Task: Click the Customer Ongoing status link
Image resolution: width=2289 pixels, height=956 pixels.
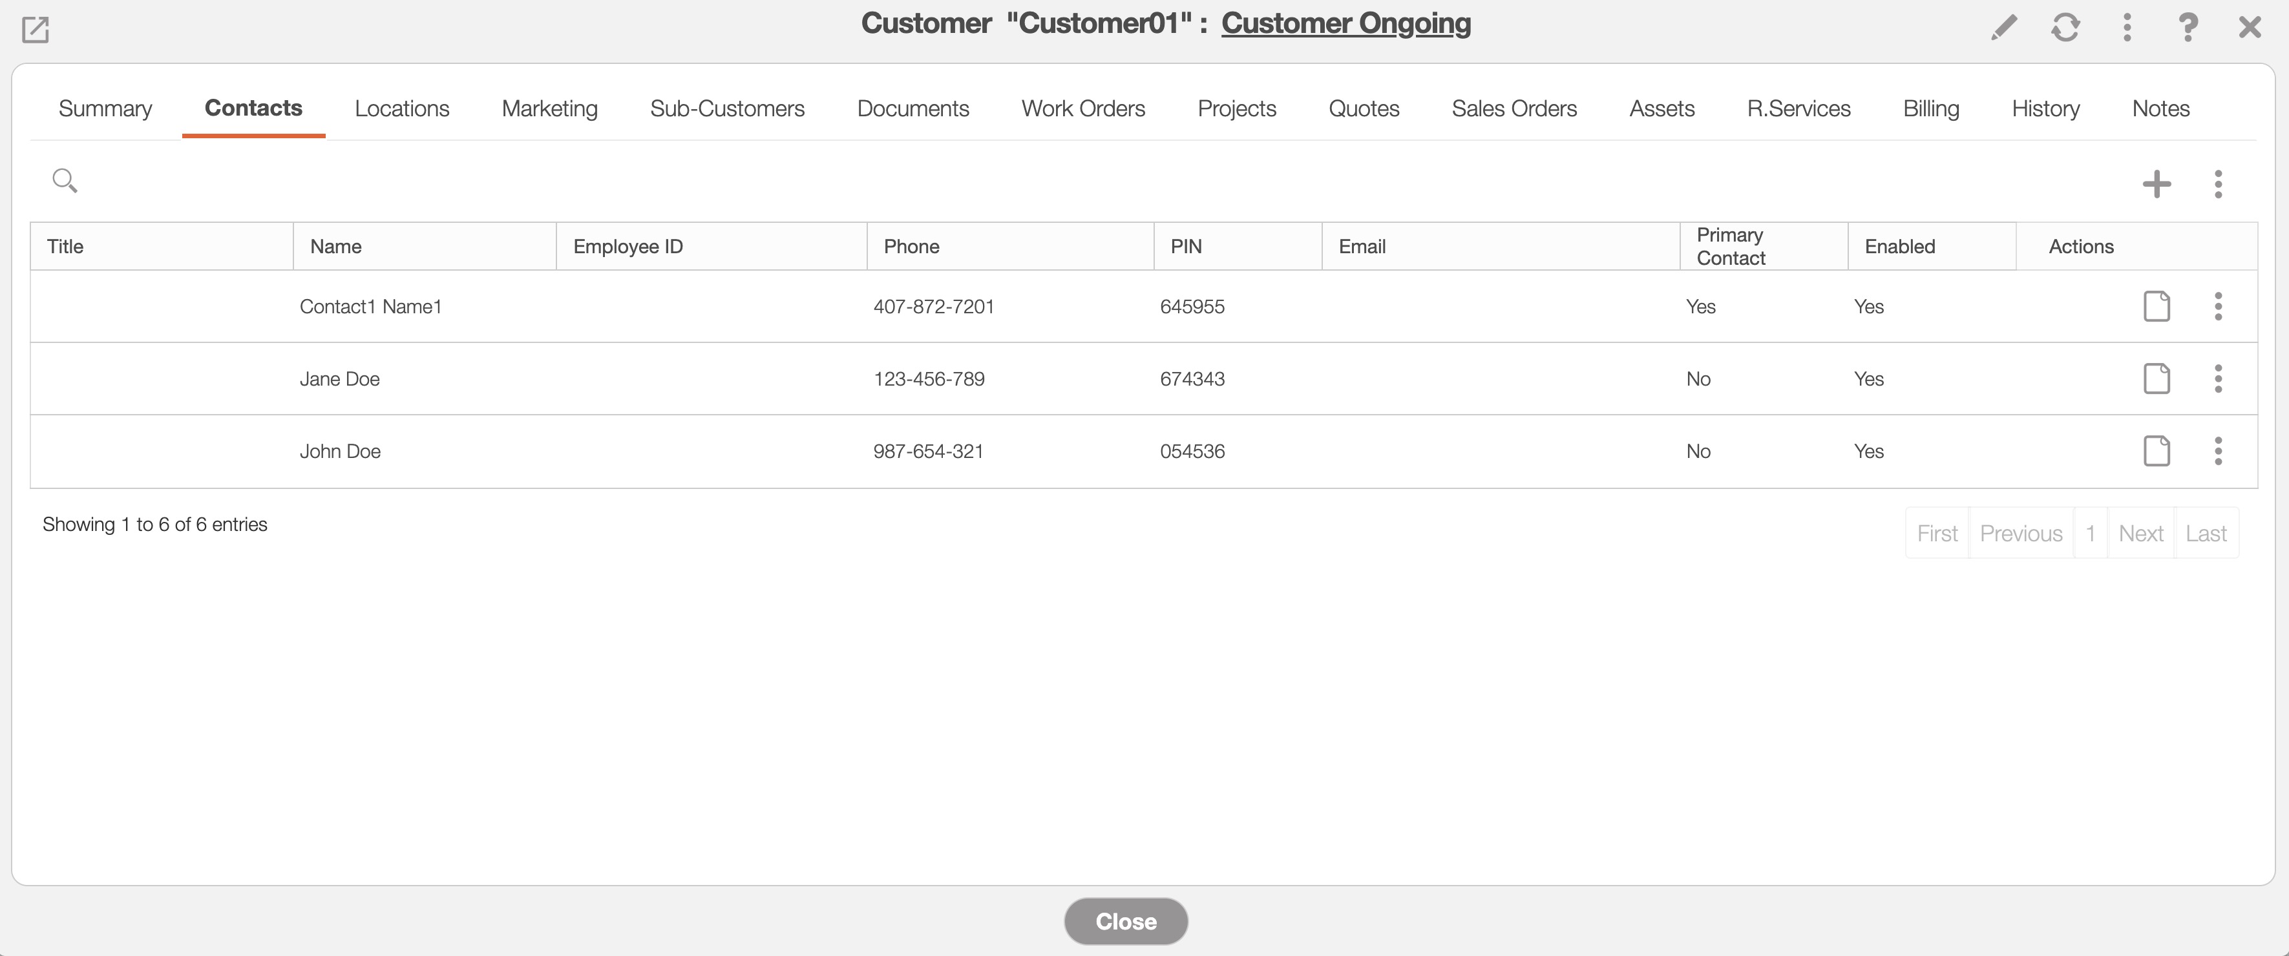Action: coord(1345,23)
